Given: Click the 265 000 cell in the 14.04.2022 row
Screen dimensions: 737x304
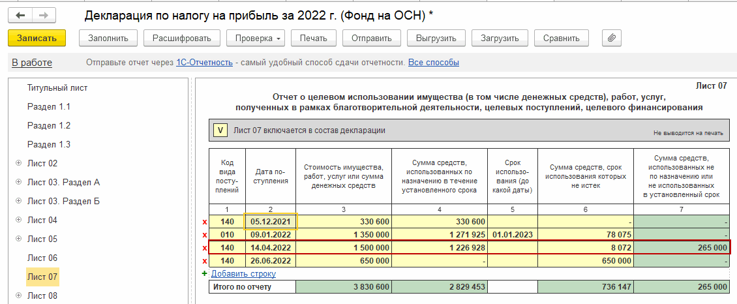Looking at the screenshot, I should [x=682, y=248].
